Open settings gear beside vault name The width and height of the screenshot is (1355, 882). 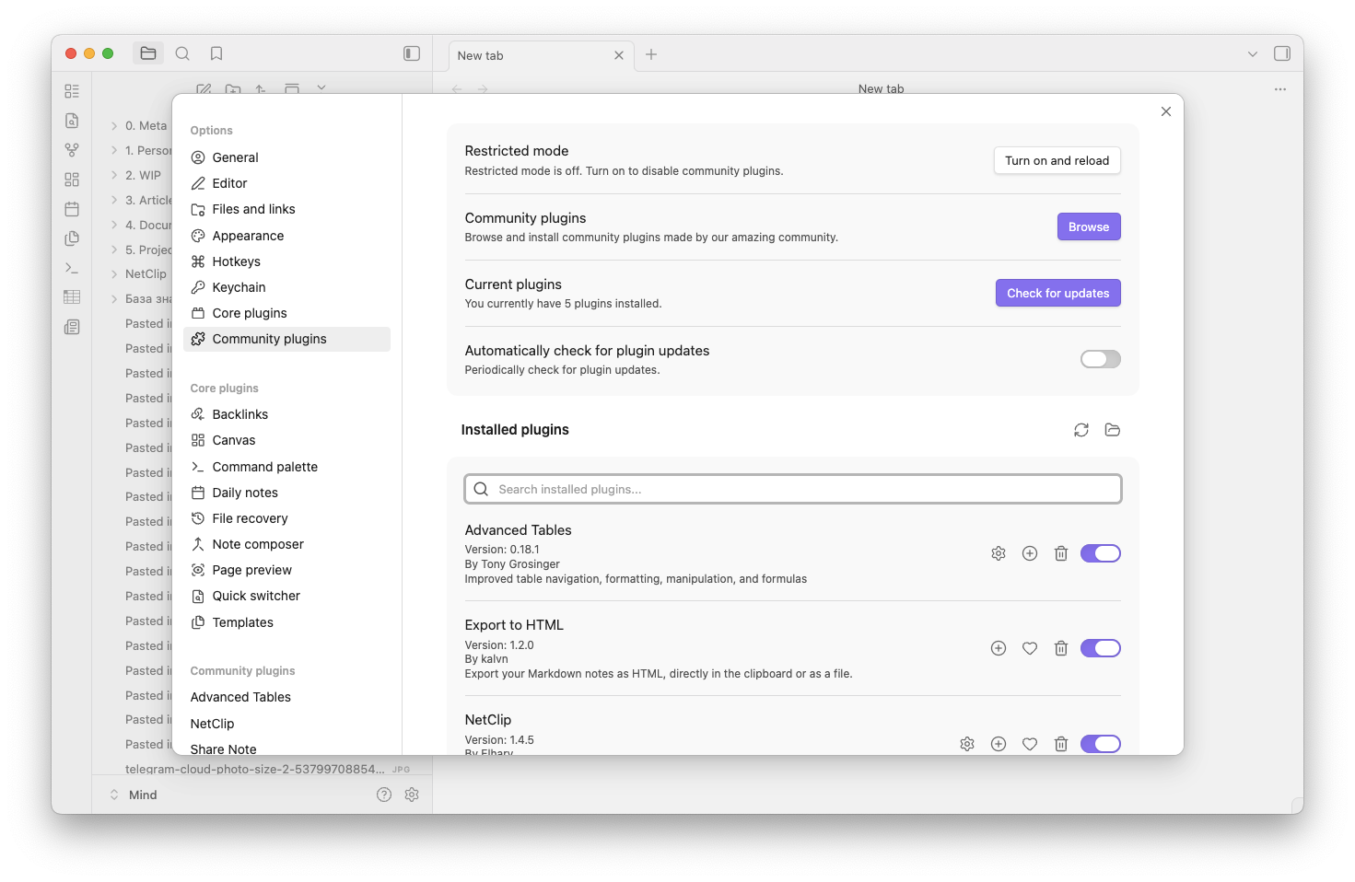[x=412, y=795]
